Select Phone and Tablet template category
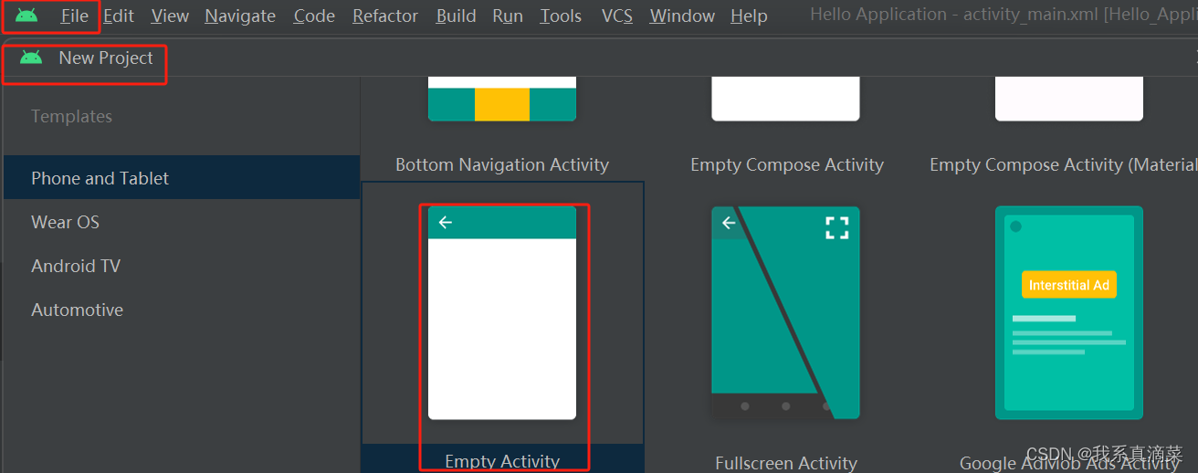 point(182,178)
